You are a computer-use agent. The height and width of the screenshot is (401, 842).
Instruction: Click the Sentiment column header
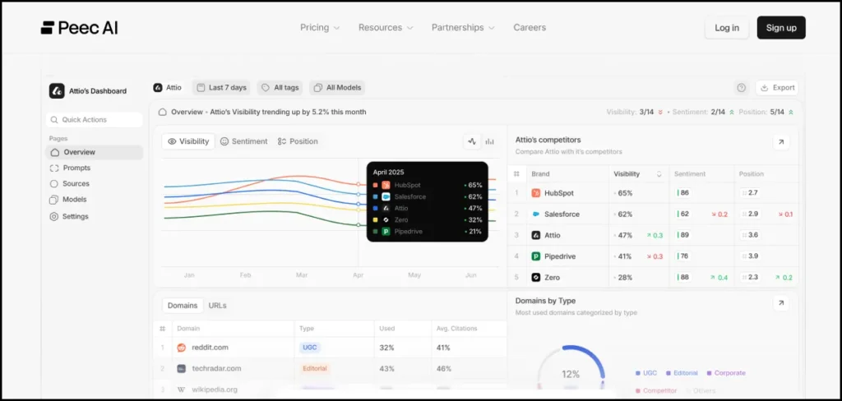[x=690, y=174]
